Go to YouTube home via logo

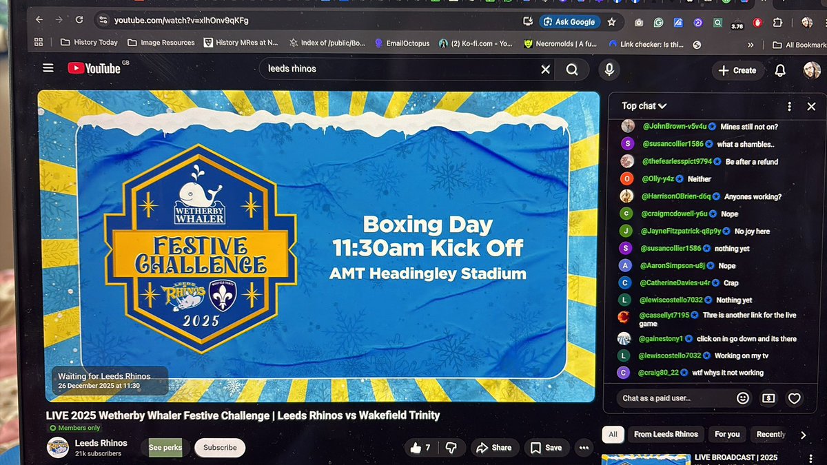(x=94, y=68)
